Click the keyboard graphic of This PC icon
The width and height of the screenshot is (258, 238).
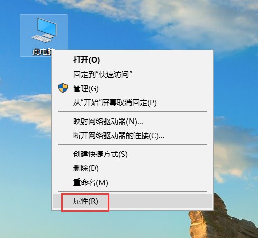(x=41, y=39)
